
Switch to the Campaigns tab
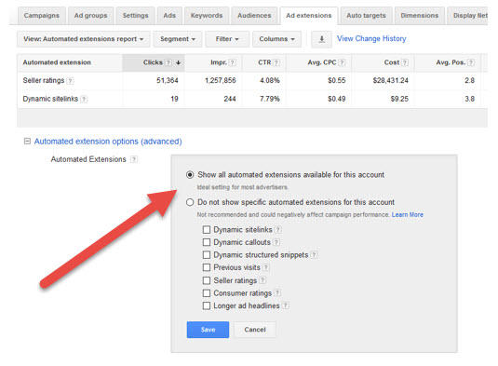point(42,16)
